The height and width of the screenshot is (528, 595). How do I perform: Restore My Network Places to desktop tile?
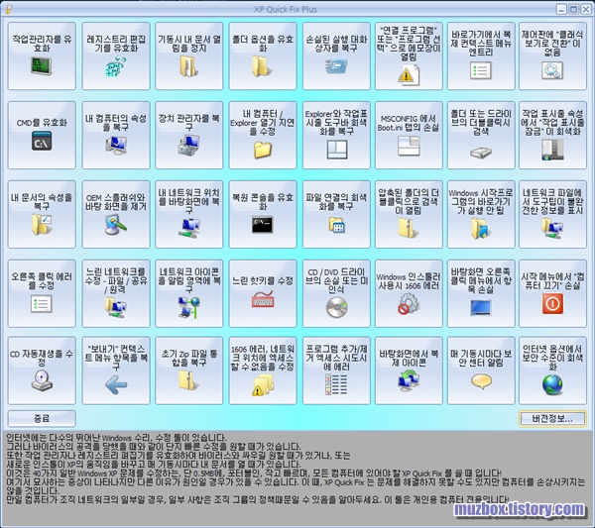pyautogui.click(x=189, y=214)
